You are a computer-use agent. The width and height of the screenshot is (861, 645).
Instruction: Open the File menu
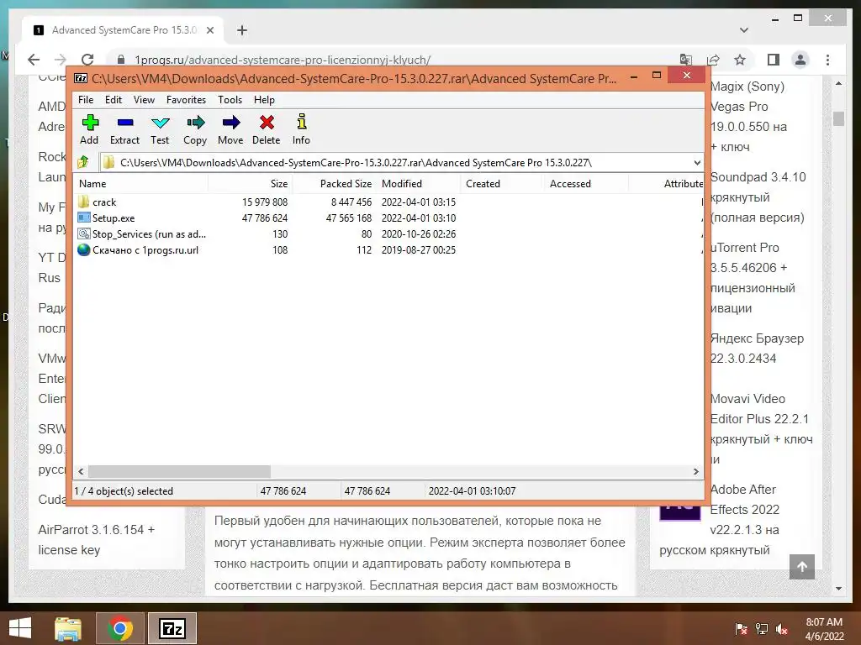click(86, 100)
